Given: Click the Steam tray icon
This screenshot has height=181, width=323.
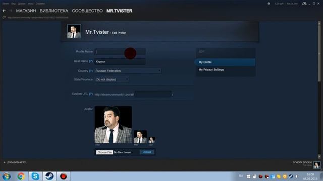Looking at the screenshot, I should [291, 176].
